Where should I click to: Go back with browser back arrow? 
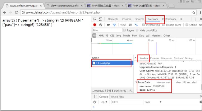point(5,12)
